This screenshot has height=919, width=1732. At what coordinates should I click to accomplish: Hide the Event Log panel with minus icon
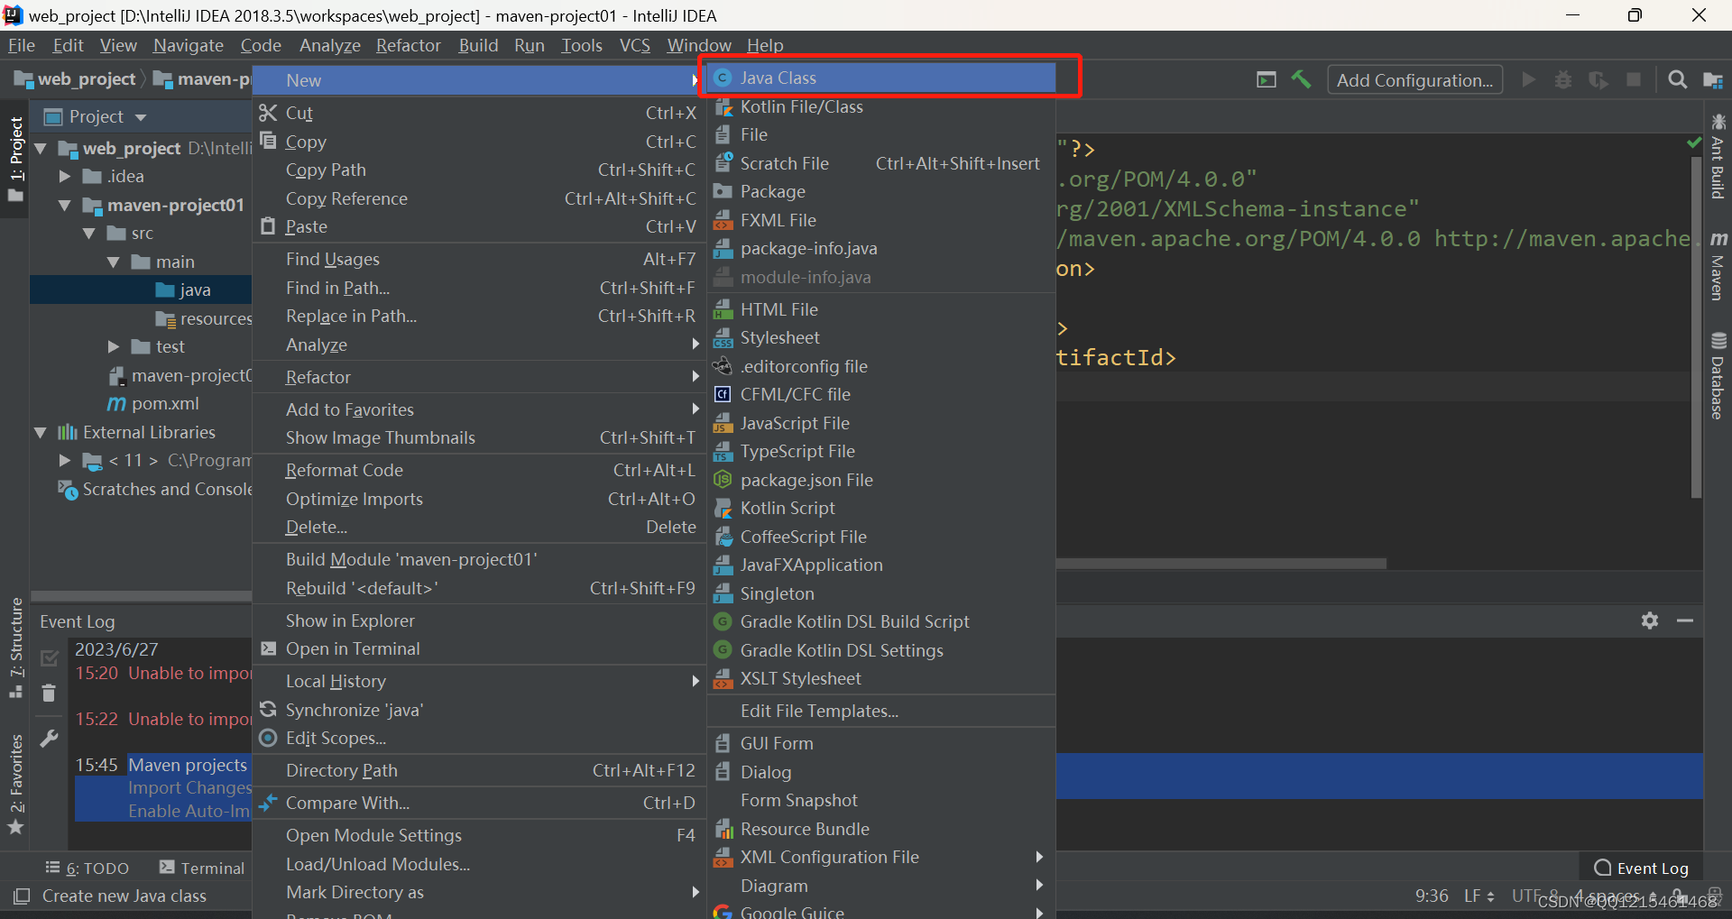click(1685, 620)
